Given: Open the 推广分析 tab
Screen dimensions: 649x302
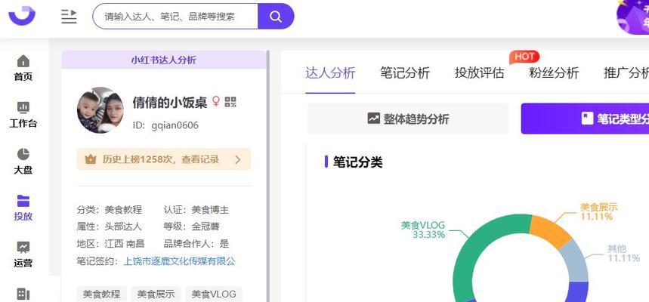Looking at the screenshot, I should tap(626, 72).
